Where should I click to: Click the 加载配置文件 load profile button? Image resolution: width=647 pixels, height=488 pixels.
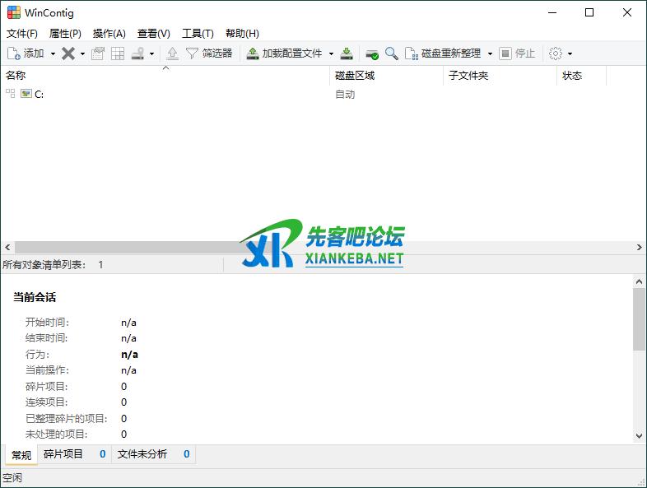(x=285, y=53)
